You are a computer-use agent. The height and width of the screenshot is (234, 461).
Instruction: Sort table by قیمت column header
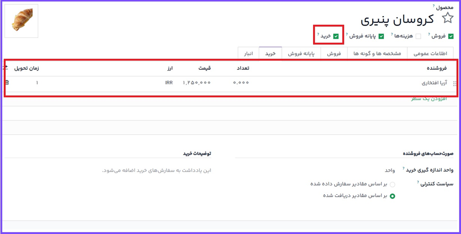tap(201, 68)
